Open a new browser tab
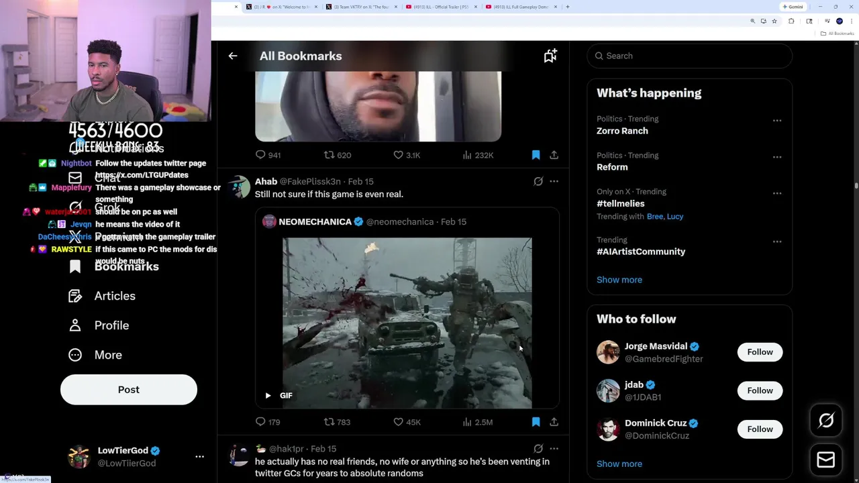859x483 pixels. point(568,7)
